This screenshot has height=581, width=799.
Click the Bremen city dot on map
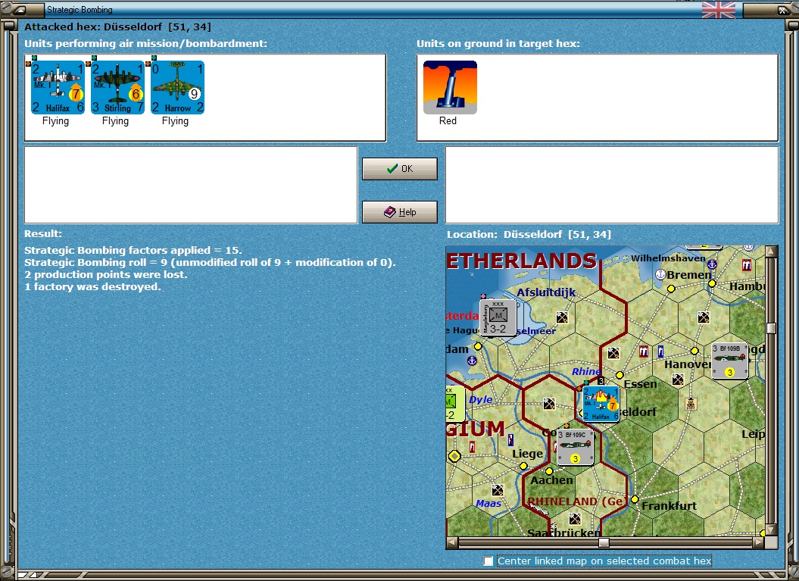coord(671,289)
